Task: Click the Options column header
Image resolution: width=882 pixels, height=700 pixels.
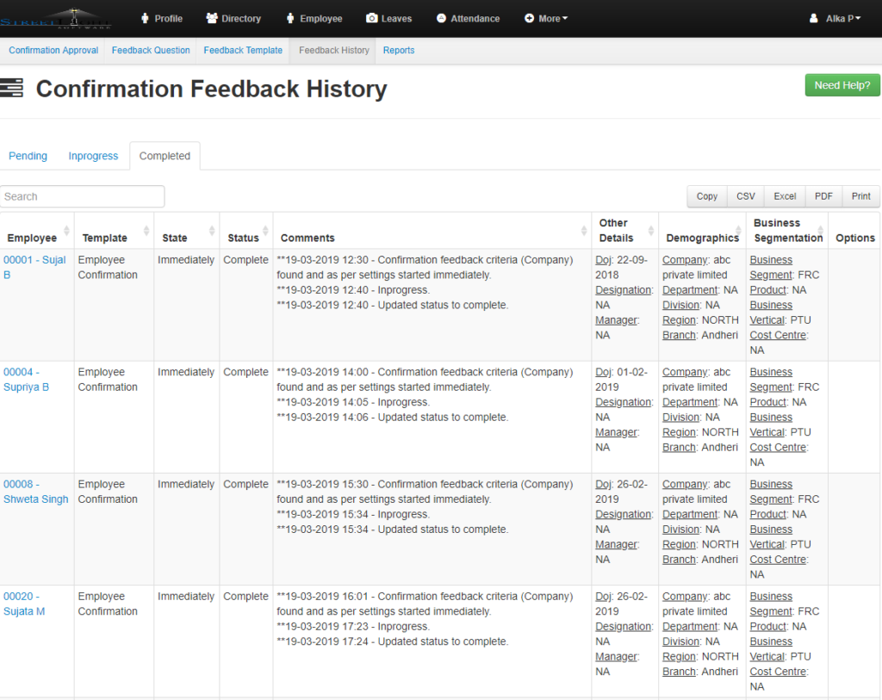Action: (855, 238)
